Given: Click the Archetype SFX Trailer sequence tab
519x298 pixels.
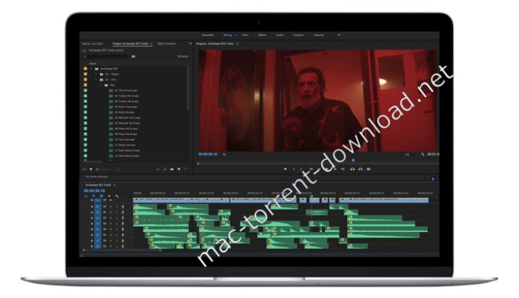Looking at the screenshot, I should point(99,185).
